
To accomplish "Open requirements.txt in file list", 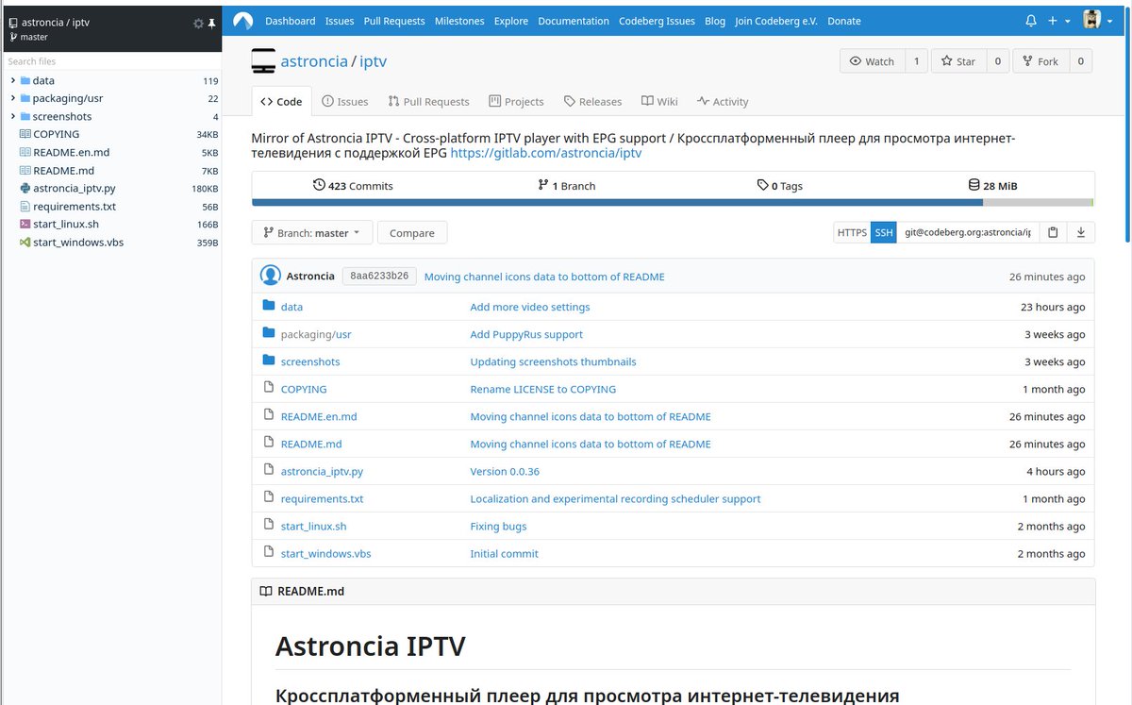I will point(322,498).
